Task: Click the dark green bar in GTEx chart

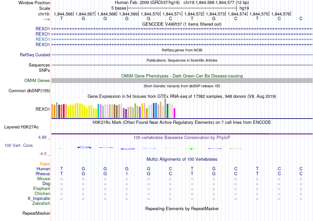Action: coord(167,111)
